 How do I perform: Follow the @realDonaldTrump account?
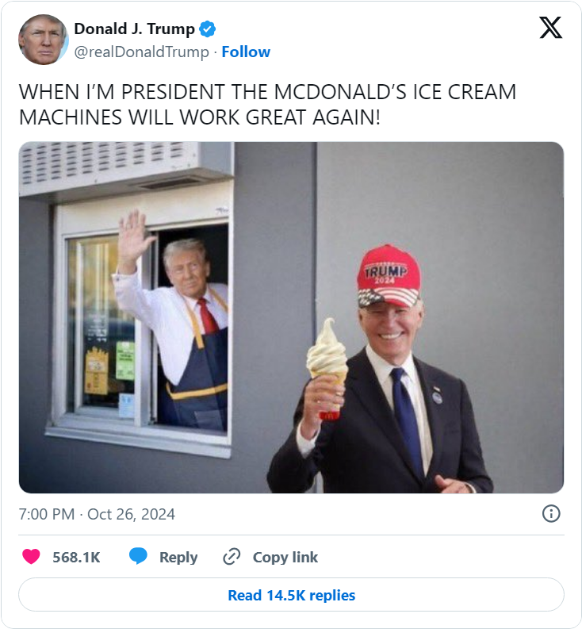pos(246,52)
